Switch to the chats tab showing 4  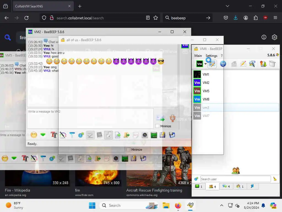pos(226,186)
